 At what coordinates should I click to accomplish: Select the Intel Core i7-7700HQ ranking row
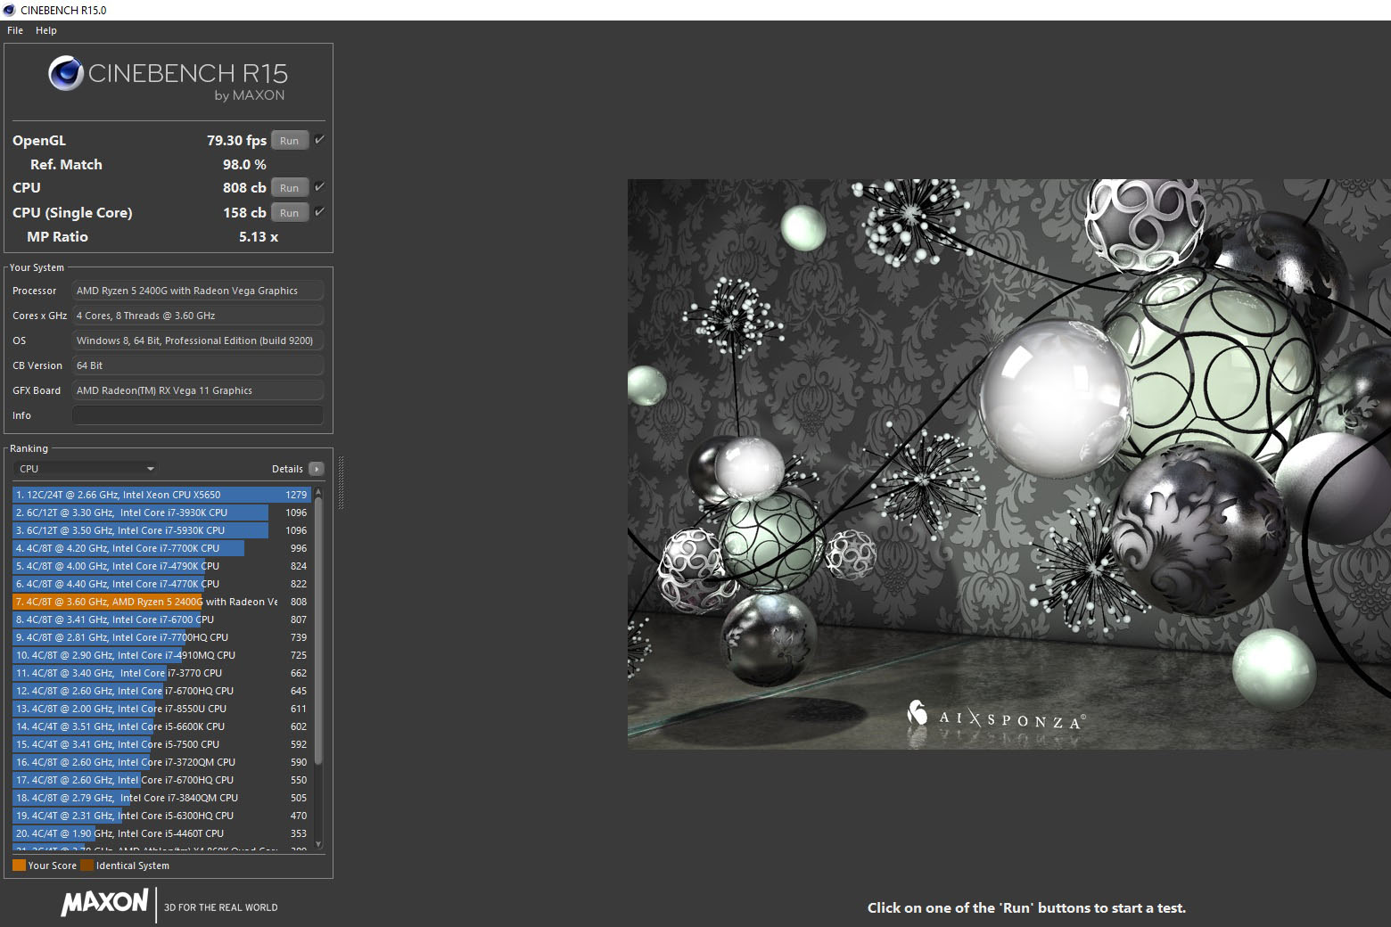coord(161,637)
